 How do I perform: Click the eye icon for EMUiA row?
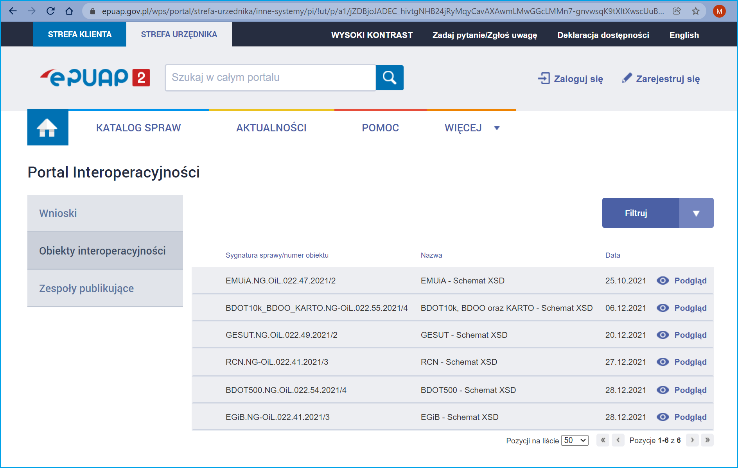[x=663, y=281]
